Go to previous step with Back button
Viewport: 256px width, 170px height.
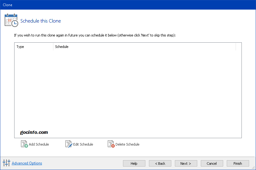[160, 164]
